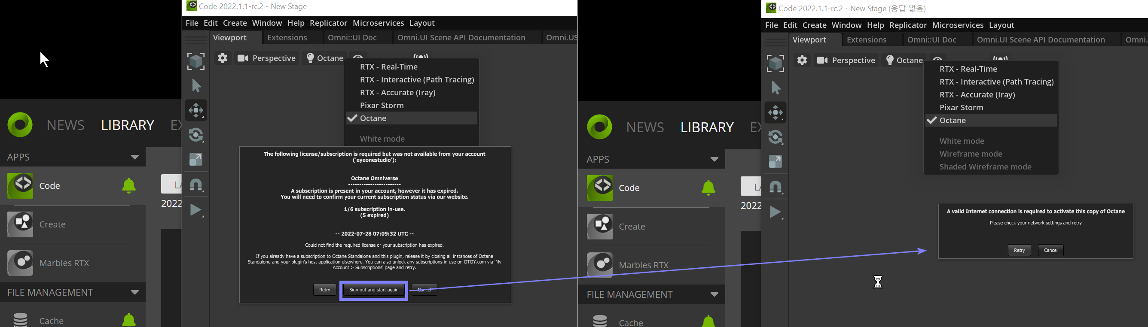
Task: Open the Octane renderer dropdown button in right screenshot
Action: click(x=904, y=60)
